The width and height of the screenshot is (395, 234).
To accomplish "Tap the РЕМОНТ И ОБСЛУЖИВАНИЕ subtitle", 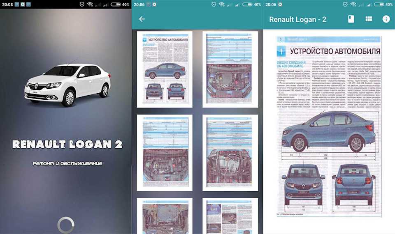I will [67, 163].
